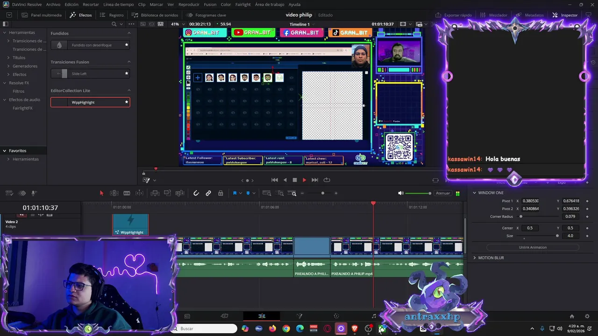The width and height of the screenshot is (598, 336).
Task: Open the marker color dropdown arrow
Action: point(254,193)
